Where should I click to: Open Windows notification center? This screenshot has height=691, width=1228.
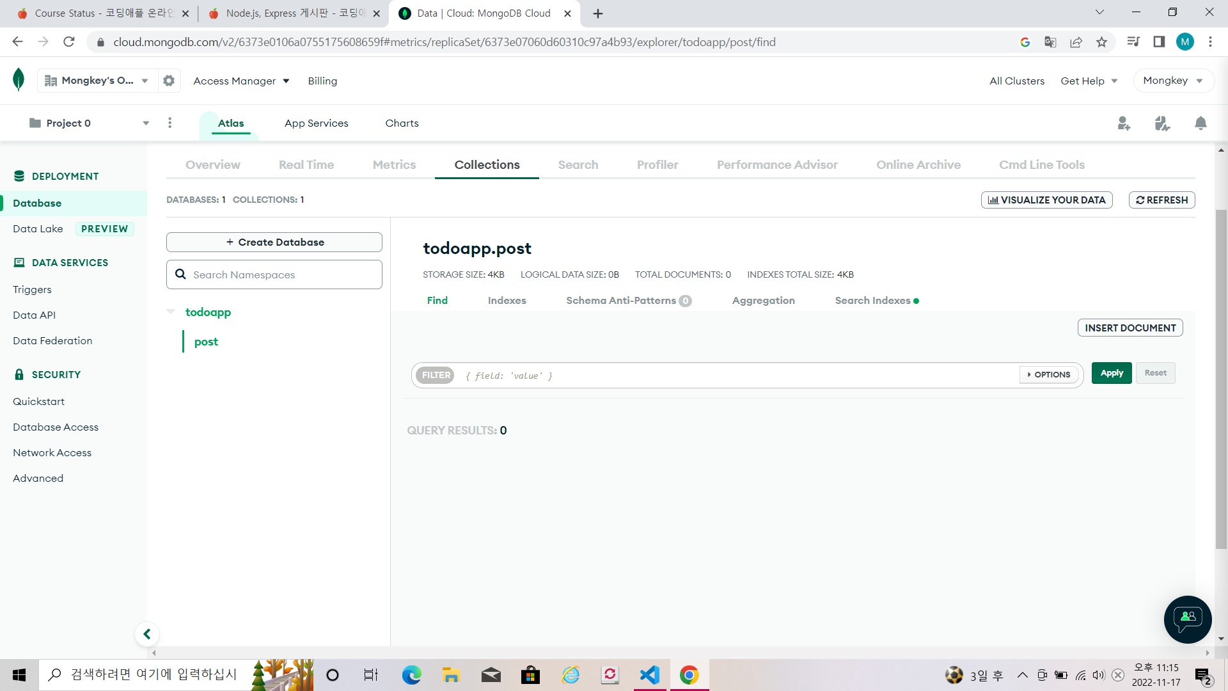(x=1203, y=675)
